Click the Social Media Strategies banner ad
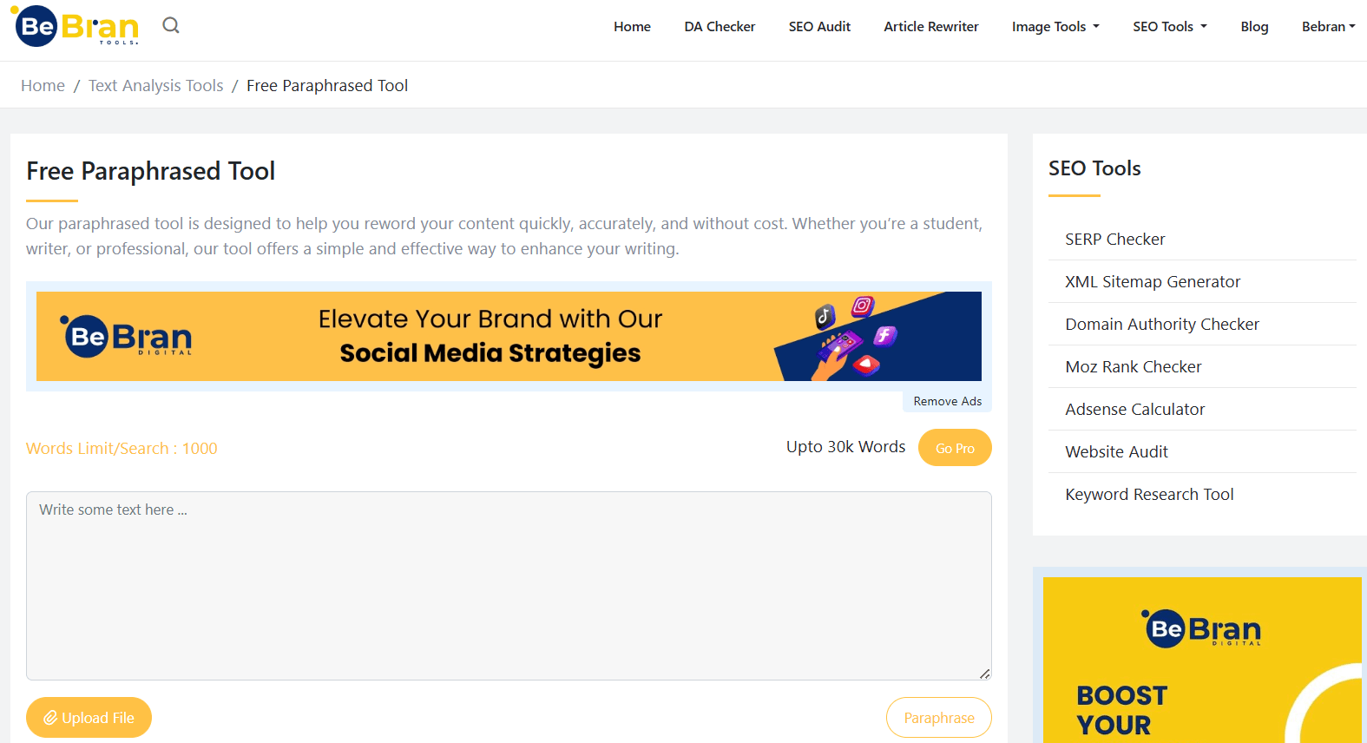Screen dimensions: 1367x743 pos(509,336)
